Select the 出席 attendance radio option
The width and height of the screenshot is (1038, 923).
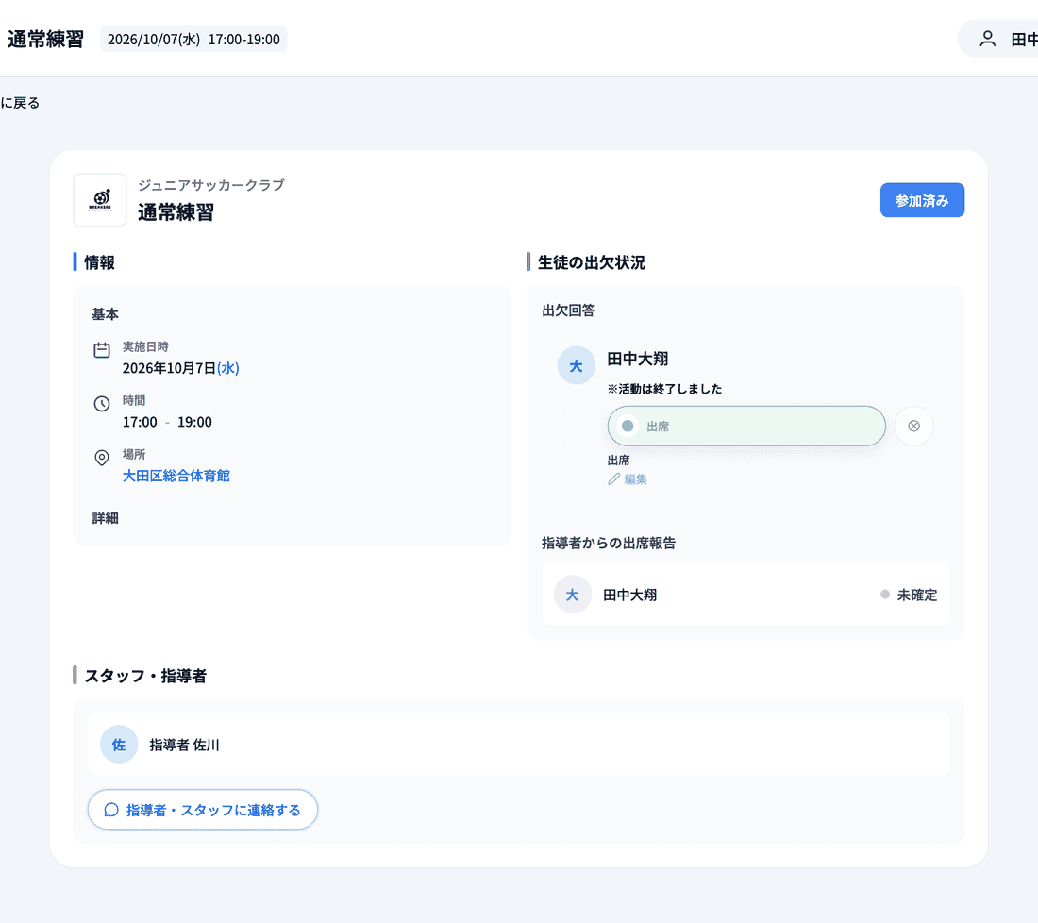(x=746, y=426)
